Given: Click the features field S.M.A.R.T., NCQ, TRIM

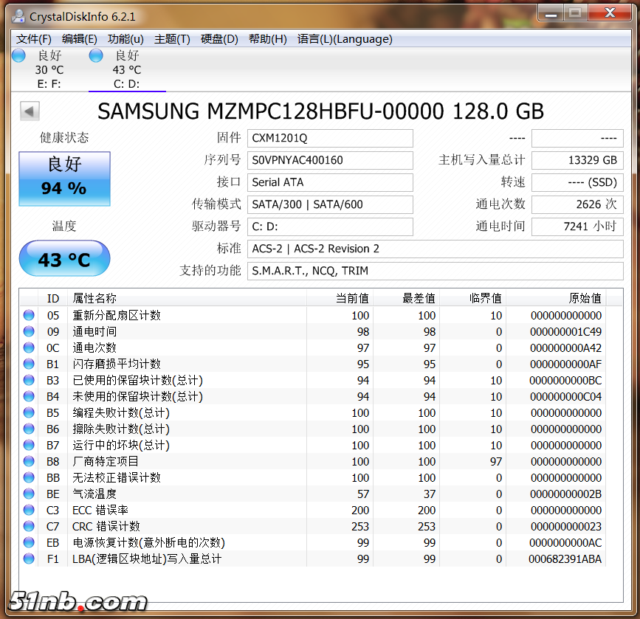Looking at the screenshot, I should coord(435,271).
